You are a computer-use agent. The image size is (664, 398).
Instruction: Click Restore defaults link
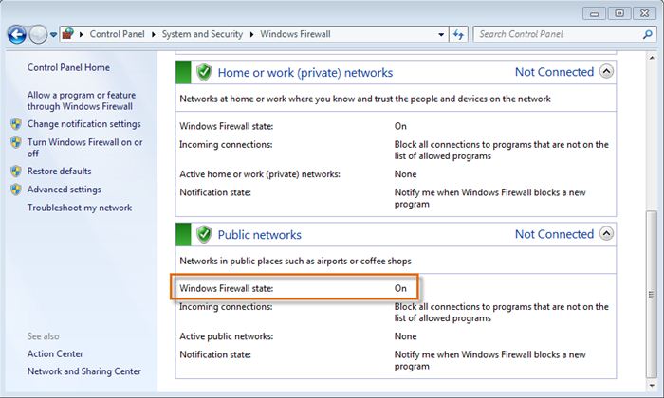click(59, 172)
